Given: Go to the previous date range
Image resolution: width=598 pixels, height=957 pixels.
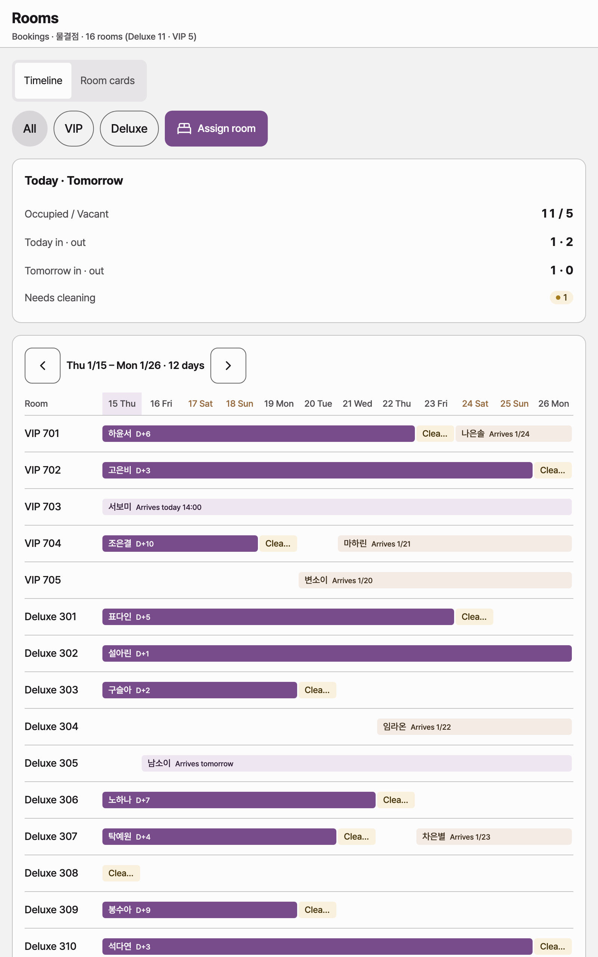Looking at the screenshot, I should click(x=42, y=365).
